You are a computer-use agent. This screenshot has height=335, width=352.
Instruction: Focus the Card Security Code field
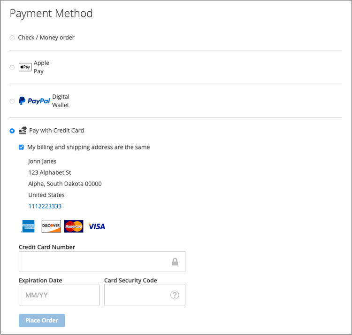click(145, 295)
